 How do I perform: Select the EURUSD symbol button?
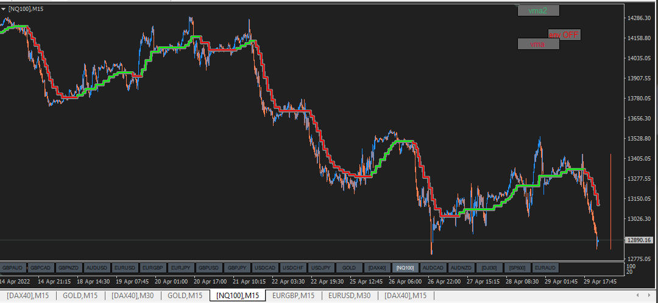pyautogui.click(x=125, y=267)
